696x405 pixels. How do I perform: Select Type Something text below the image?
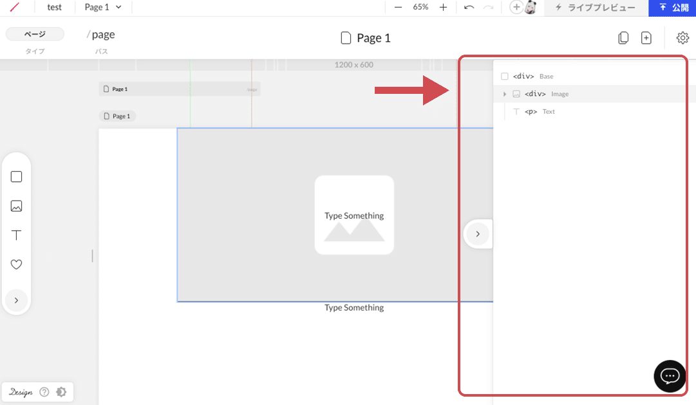point(354,307)
